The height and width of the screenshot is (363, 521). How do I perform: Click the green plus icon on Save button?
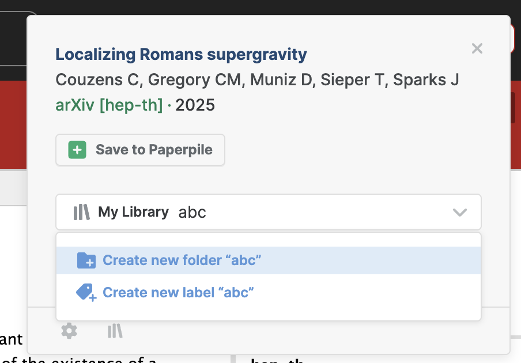77,150
